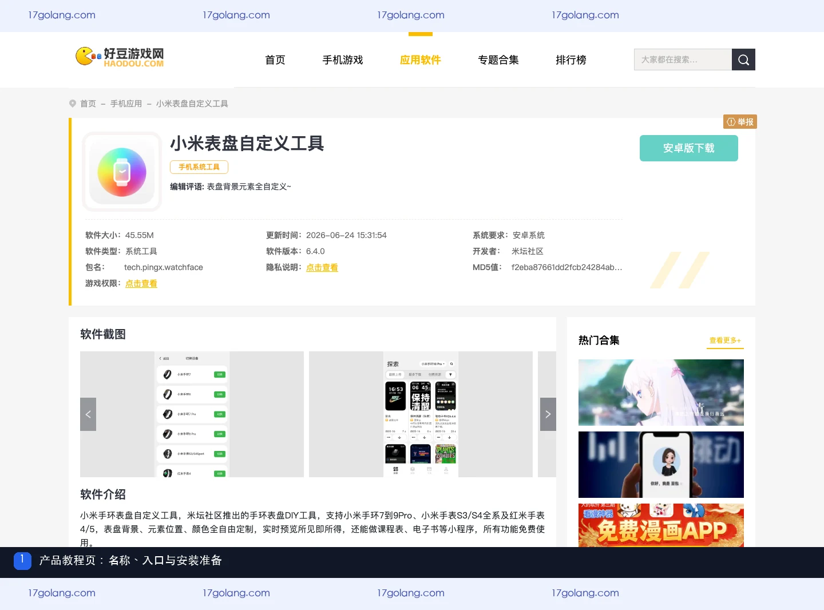Click the watch face app icon
This screenshot has width=824, height=610.
(122, 172)
